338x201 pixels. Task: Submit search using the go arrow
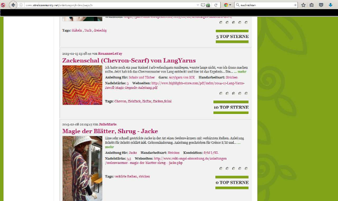coord(295,5)
